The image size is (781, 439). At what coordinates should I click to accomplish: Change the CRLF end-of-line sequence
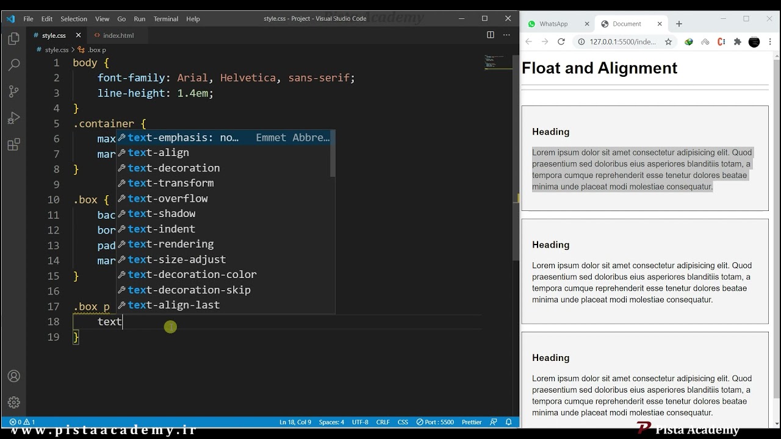click(x=383, y=422)
